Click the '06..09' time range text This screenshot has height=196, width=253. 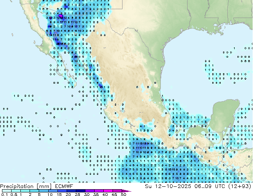coord(203,186)
